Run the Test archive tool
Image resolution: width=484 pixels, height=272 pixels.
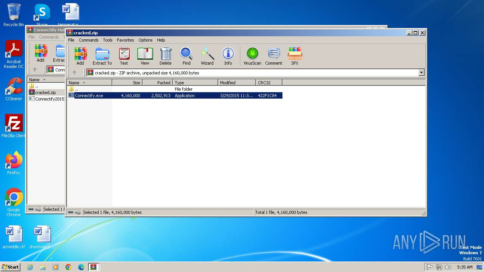124,56
